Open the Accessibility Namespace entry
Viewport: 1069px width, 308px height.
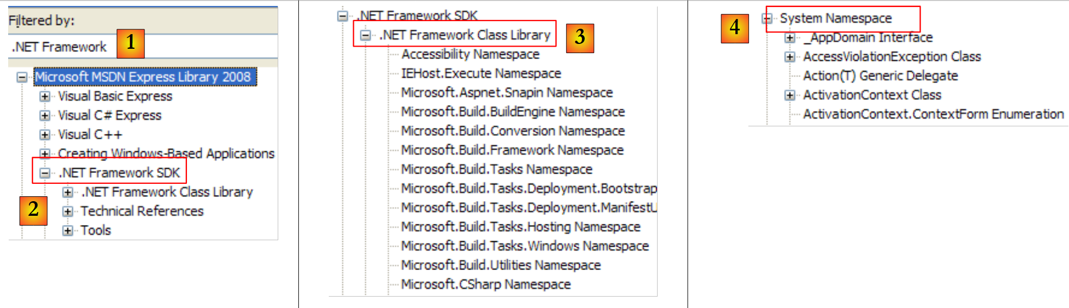[470, 54]
